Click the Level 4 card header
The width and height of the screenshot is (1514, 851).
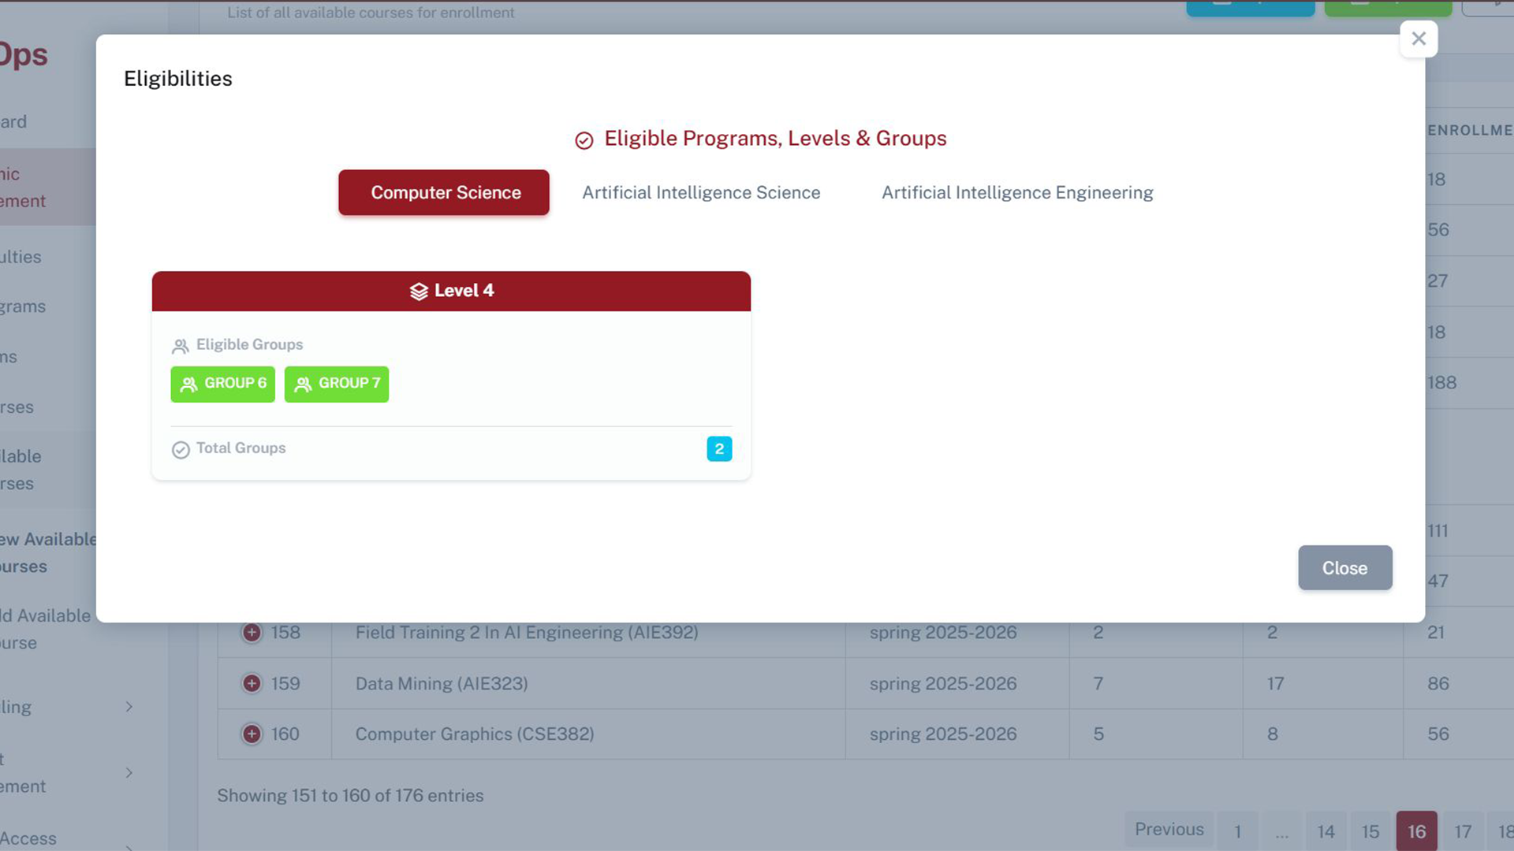[x=451, y=291]
